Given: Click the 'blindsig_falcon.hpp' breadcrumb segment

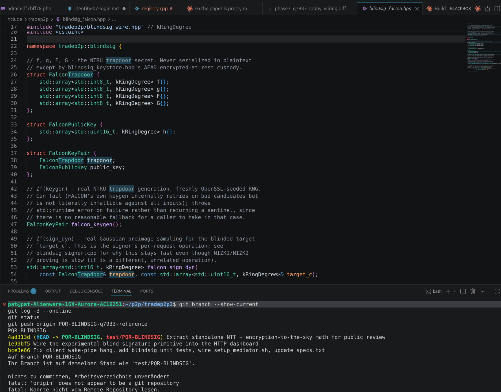Looking at the screenshot, I should [84, 19].
